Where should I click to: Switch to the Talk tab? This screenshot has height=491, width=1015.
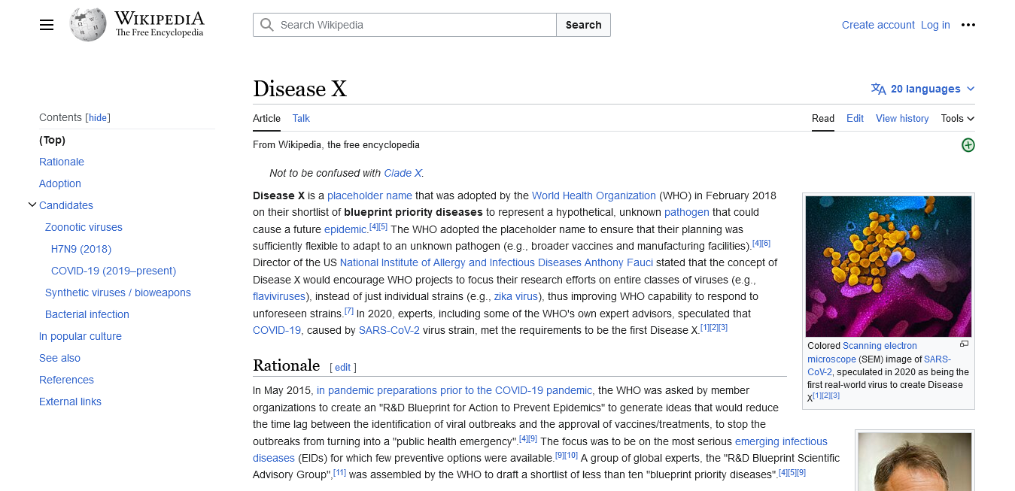301,118
